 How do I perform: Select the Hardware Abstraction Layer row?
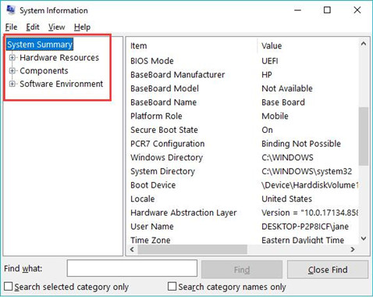243,213
